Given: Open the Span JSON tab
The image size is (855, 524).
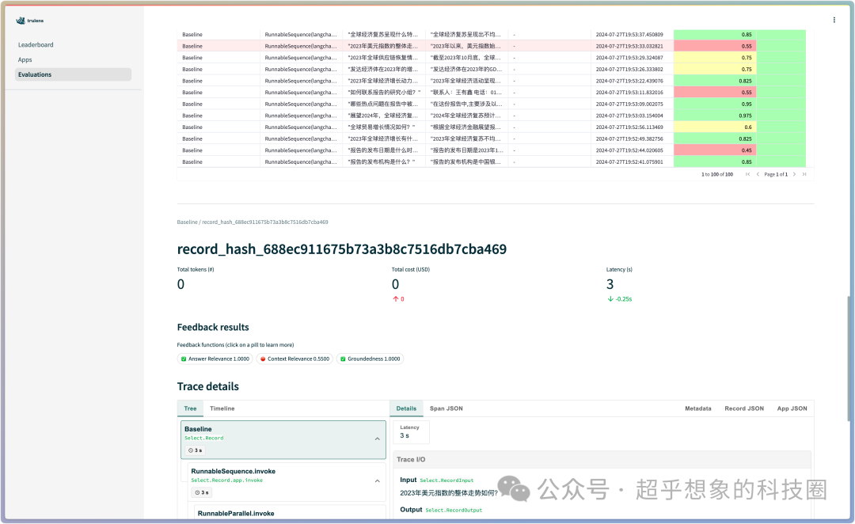Looking at the screenshot, I should click(x=446, y=408).
